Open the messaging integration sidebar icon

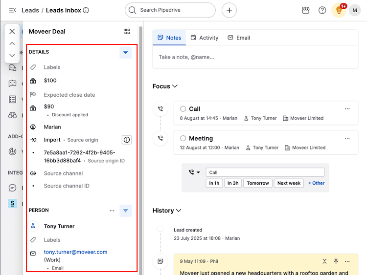[12, 188]
